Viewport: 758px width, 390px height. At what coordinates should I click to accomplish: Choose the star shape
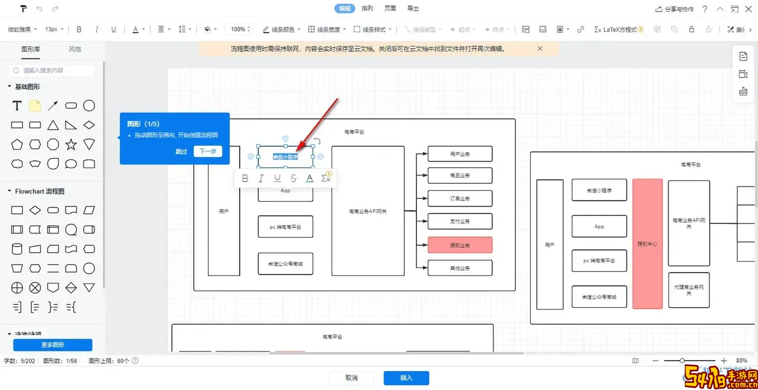point(71,144)
